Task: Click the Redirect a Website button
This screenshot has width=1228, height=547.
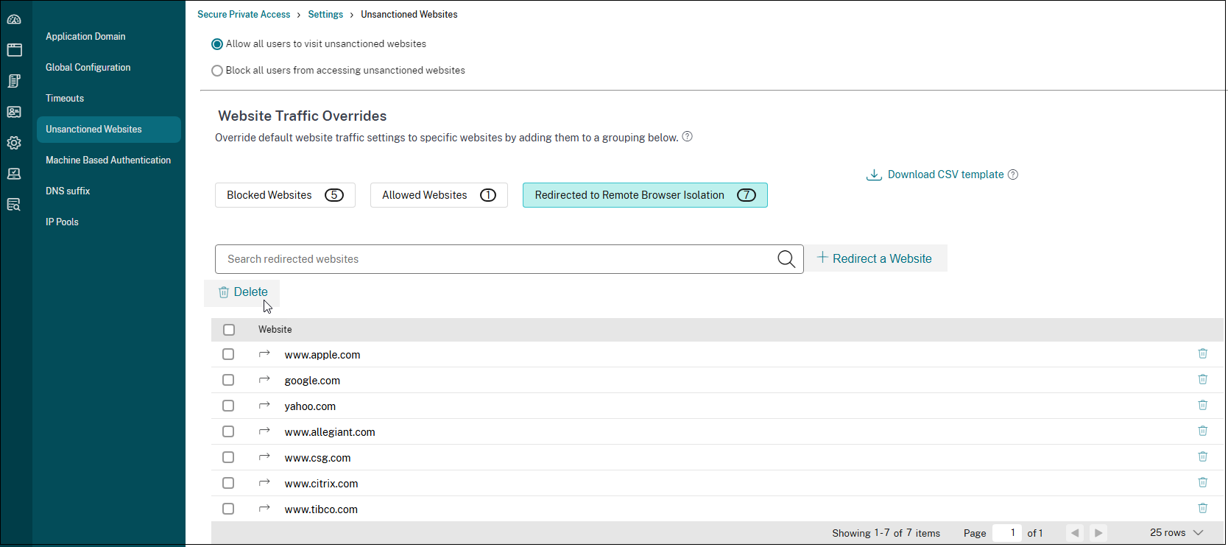Action: click(x=875, y=258)
